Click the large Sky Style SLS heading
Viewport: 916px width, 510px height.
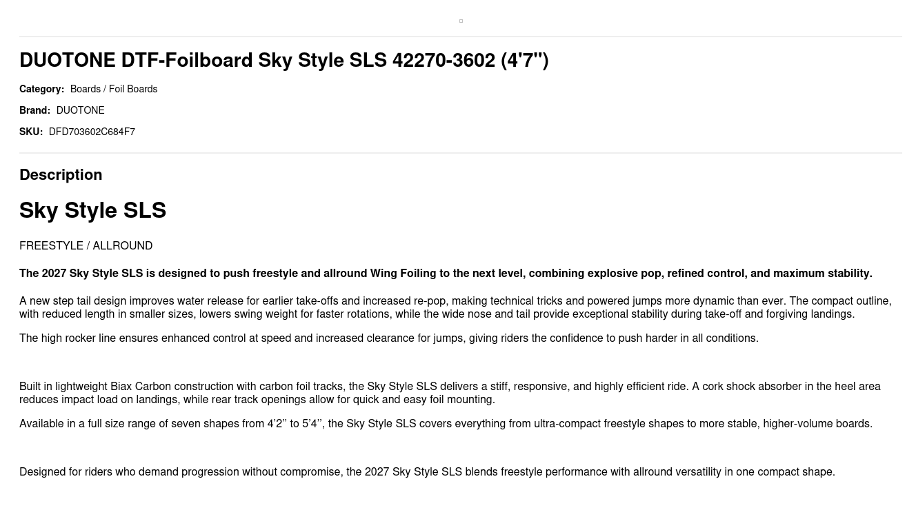coord(92,210)
